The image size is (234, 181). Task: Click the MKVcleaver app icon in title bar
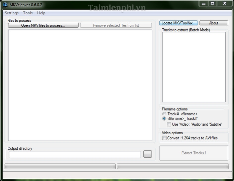(x=5, y=5)
